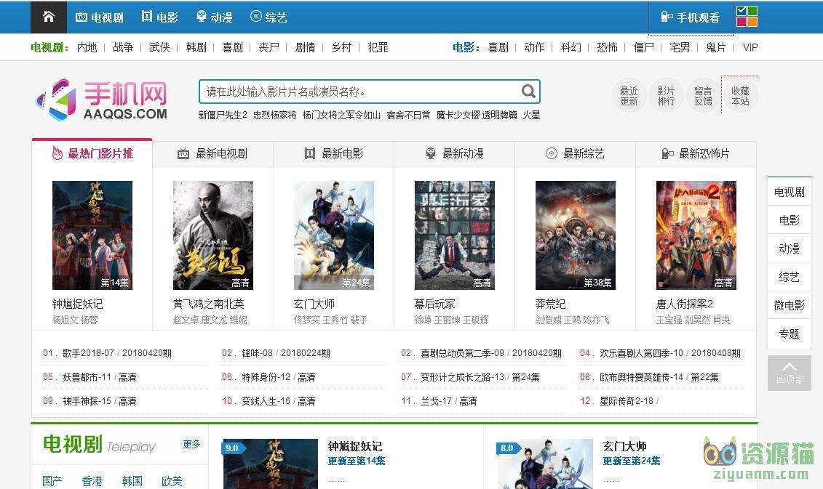
Task: Open the 玄门大师 poster with 第24集 badge
Action: (334, 235)
